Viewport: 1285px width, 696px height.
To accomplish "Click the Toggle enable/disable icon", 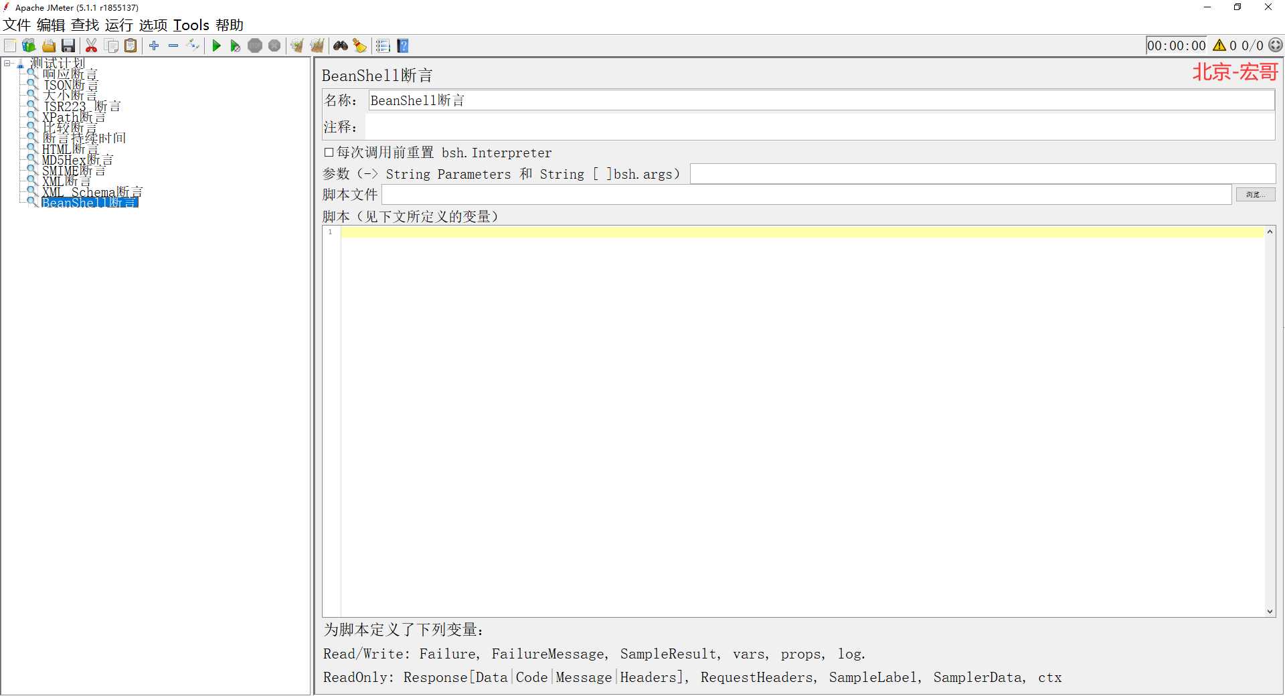I will coord(193,46).
